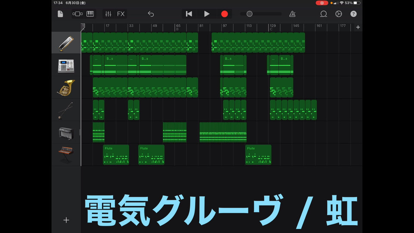Start playback with Play button
Image resolution: width=414 pixels, height=233 pixels.
coord(207,14)
